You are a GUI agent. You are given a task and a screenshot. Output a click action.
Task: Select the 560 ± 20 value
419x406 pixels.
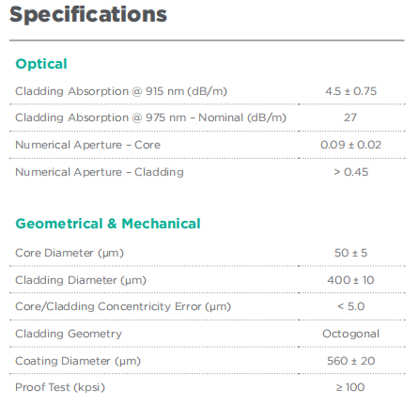click(350, 361)
